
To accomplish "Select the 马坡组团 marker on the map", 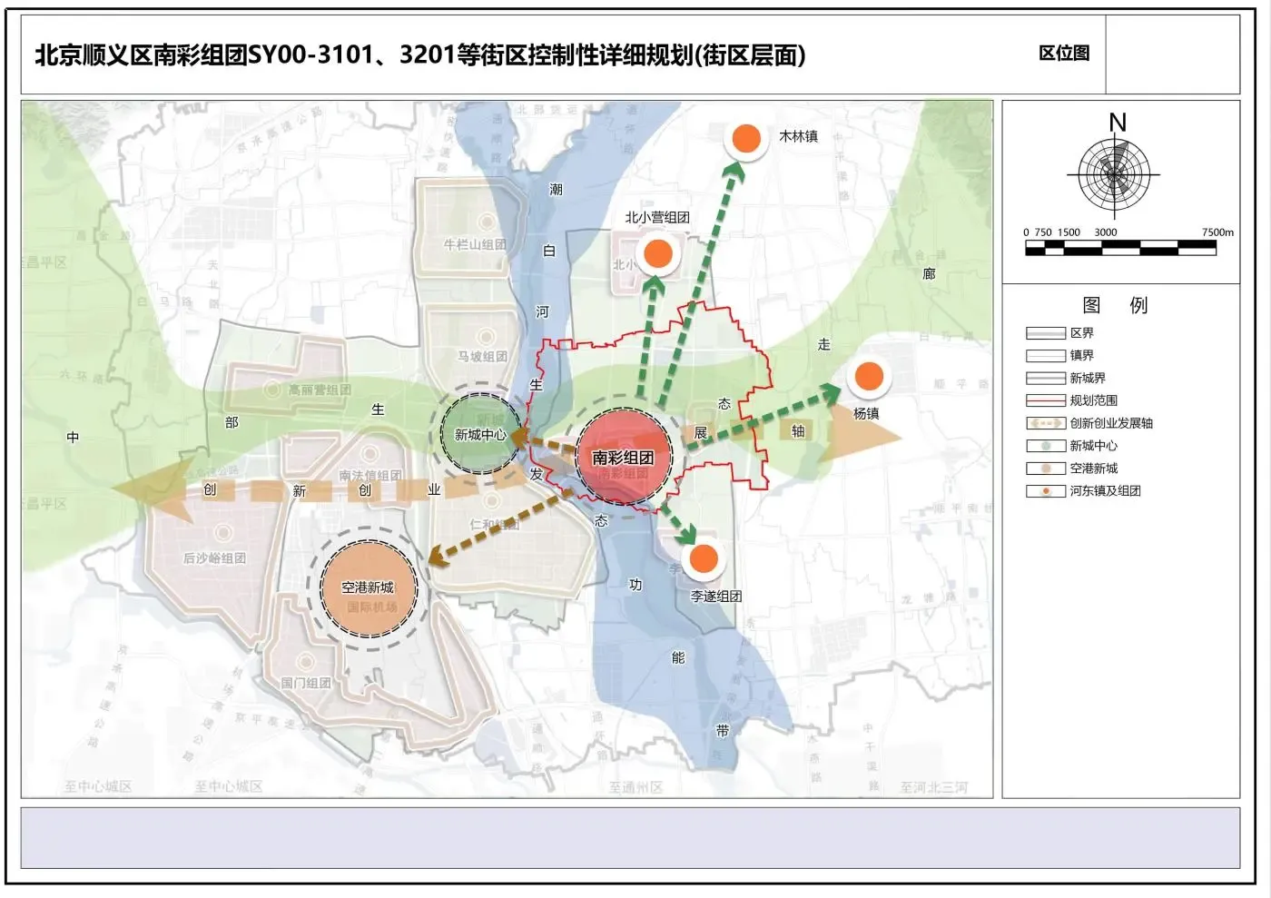I will 486,338.
